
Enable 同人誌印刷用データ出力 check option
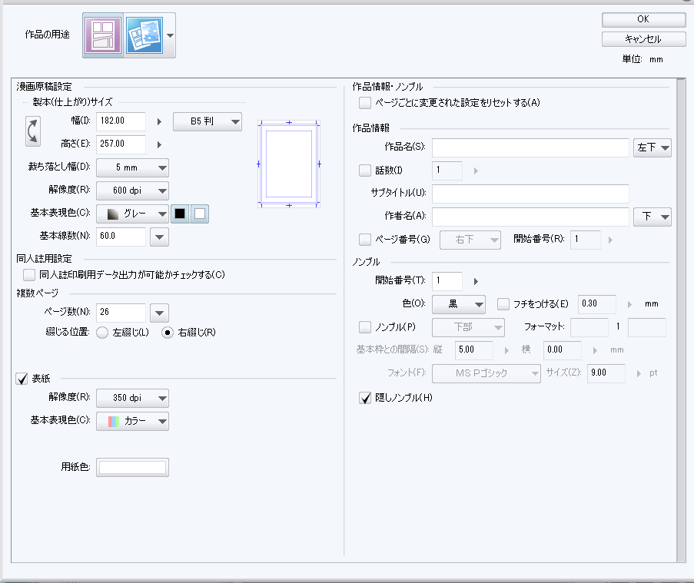(x=29, y=275)
